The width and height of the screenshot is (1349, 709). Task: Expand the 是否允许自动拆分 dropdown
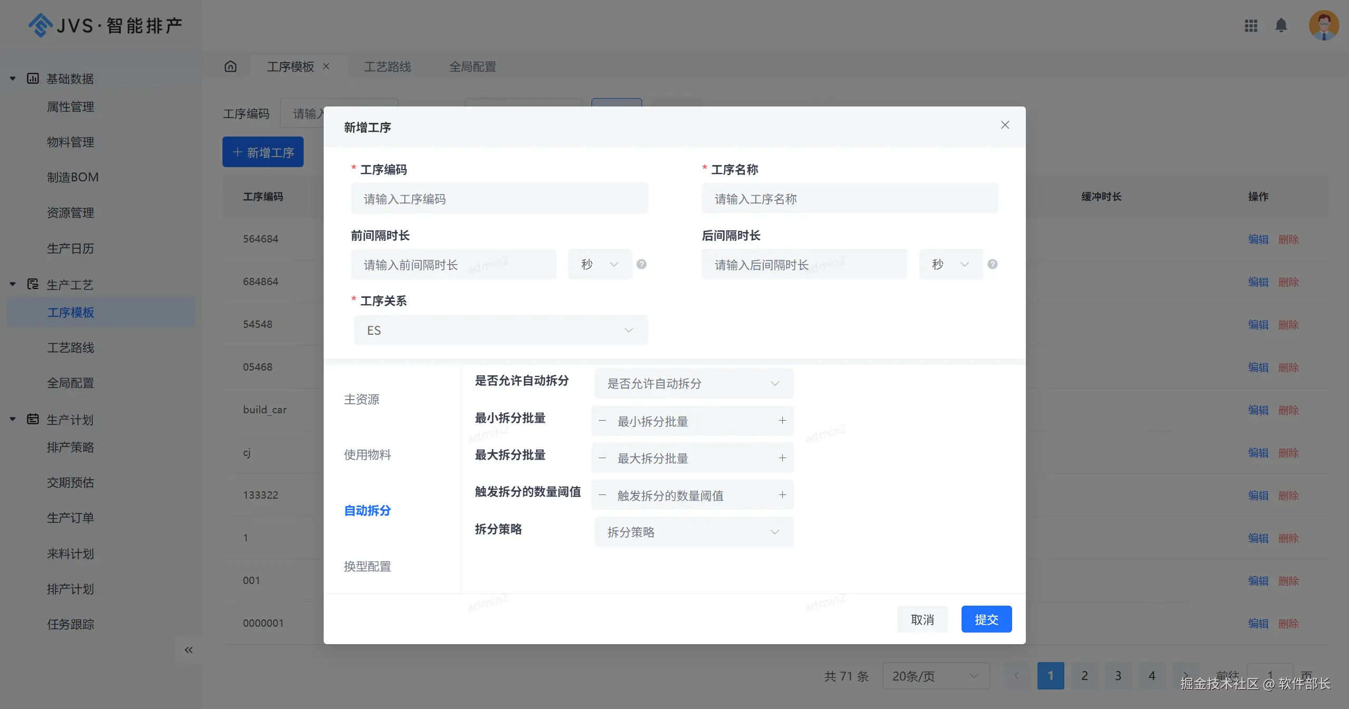(693, 383)
